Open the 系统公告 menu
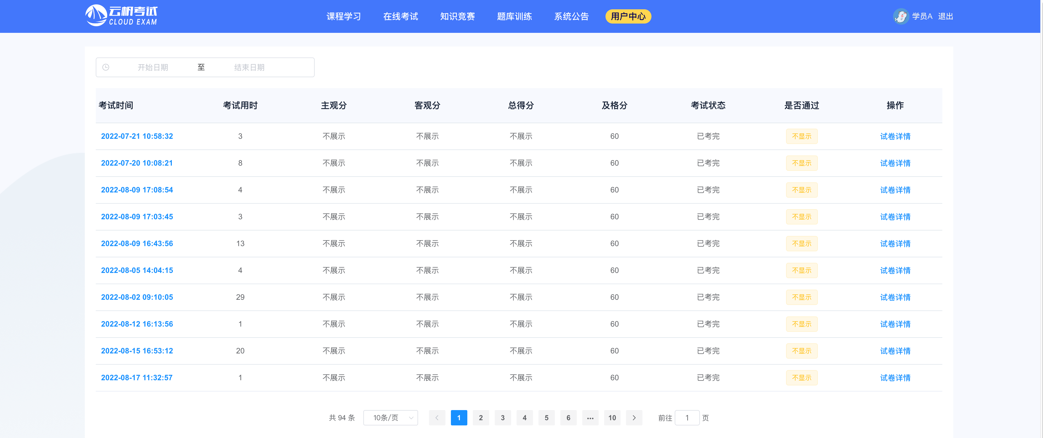The image size is (1043, 438). [x=571, y=16]
